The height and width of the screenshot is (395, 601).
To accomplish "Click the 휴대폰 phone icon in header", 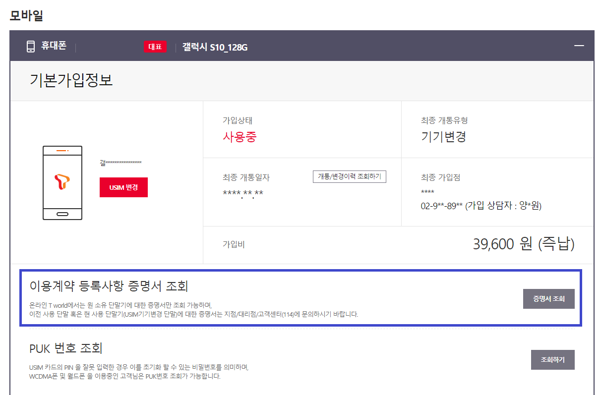I will coord(31,47).
